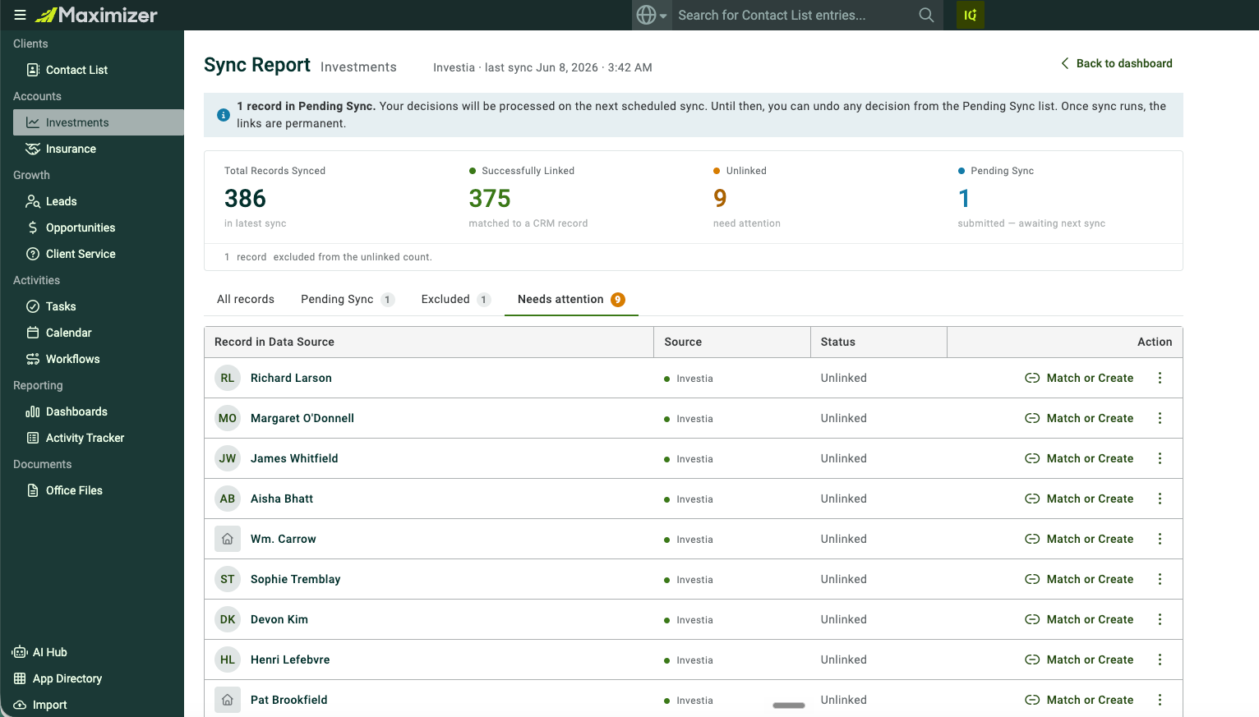Switch to Excluded tab
The width and height of the screenshot is (1259, 717).
(455, 299)
